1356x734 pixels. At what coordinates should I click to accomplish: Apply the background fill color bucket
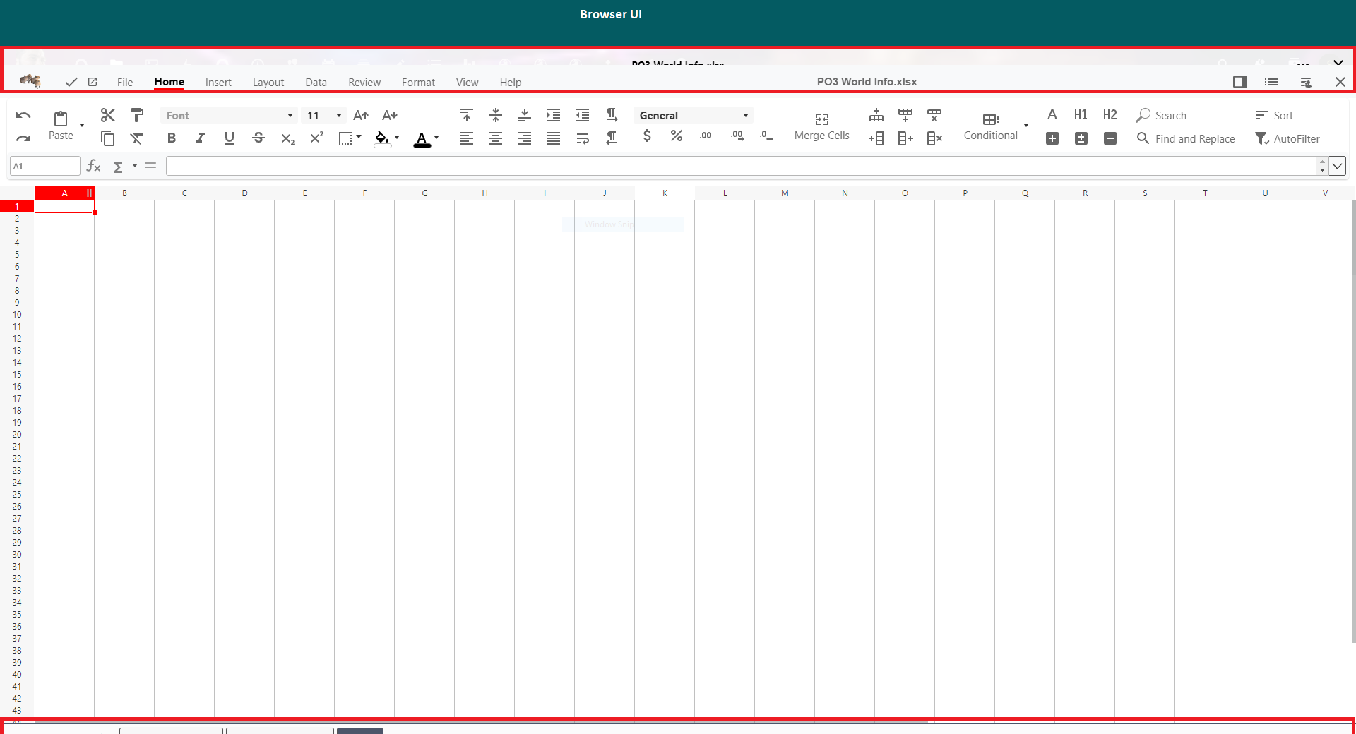pos(381,138)
